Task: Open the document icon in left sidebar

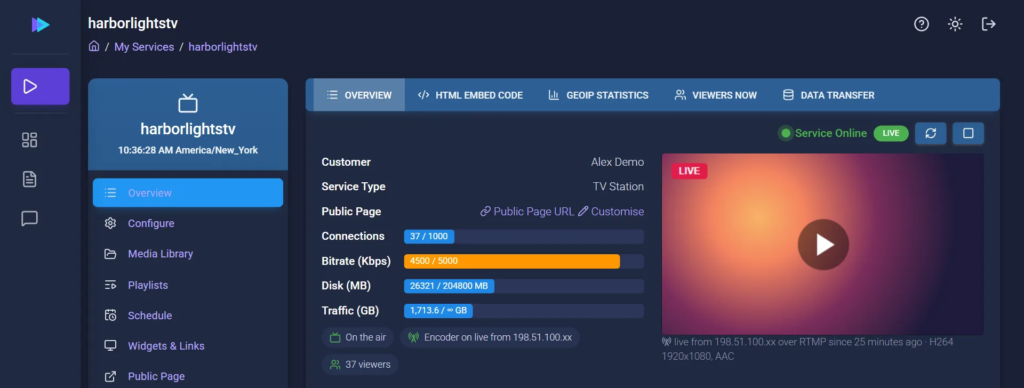Action: click(29, 179)
